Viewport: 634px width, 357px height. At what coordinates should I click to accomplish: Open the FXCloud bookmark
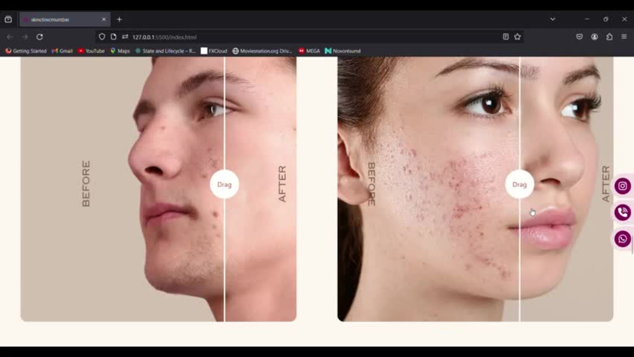214,51
